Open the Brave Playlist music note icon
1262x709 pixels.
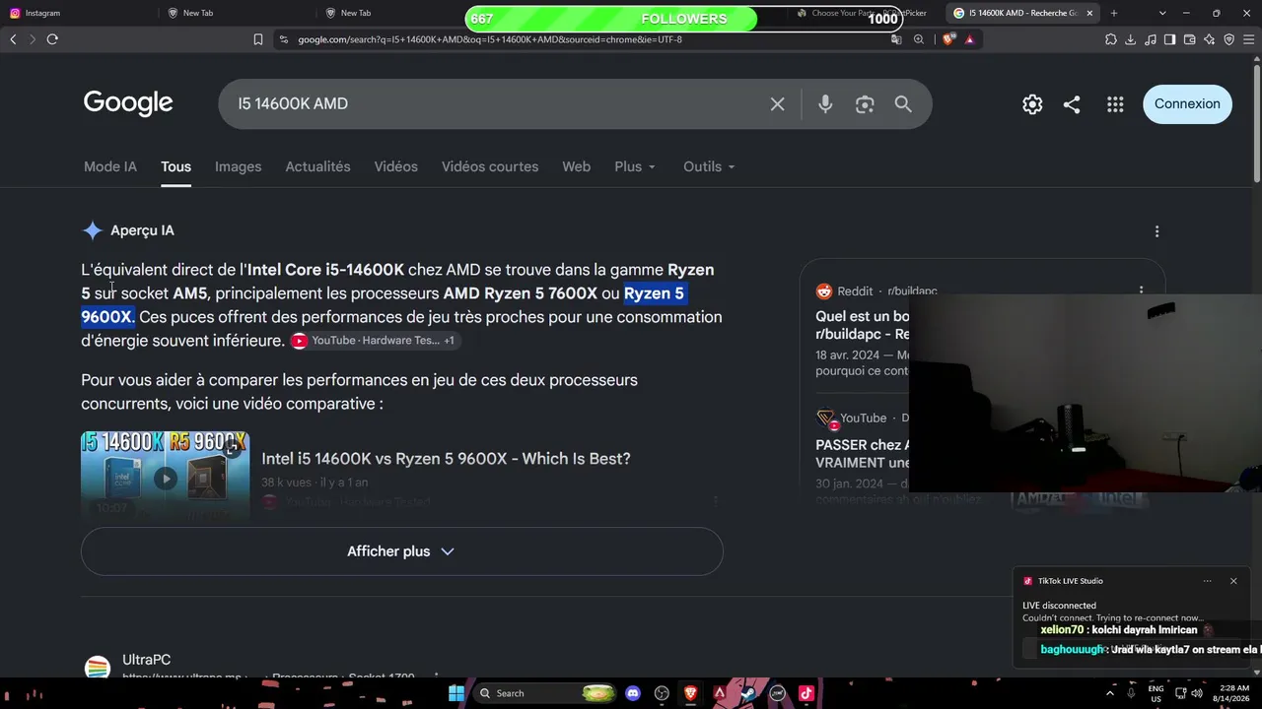(x=1151, y=39)
